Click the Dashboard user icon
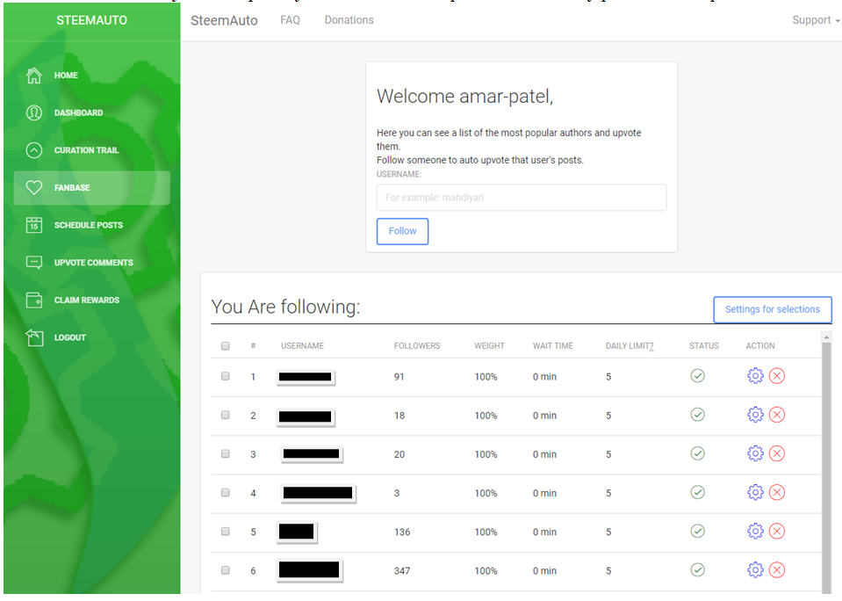The width and height of the screenshot is (842, 601). 34,112
